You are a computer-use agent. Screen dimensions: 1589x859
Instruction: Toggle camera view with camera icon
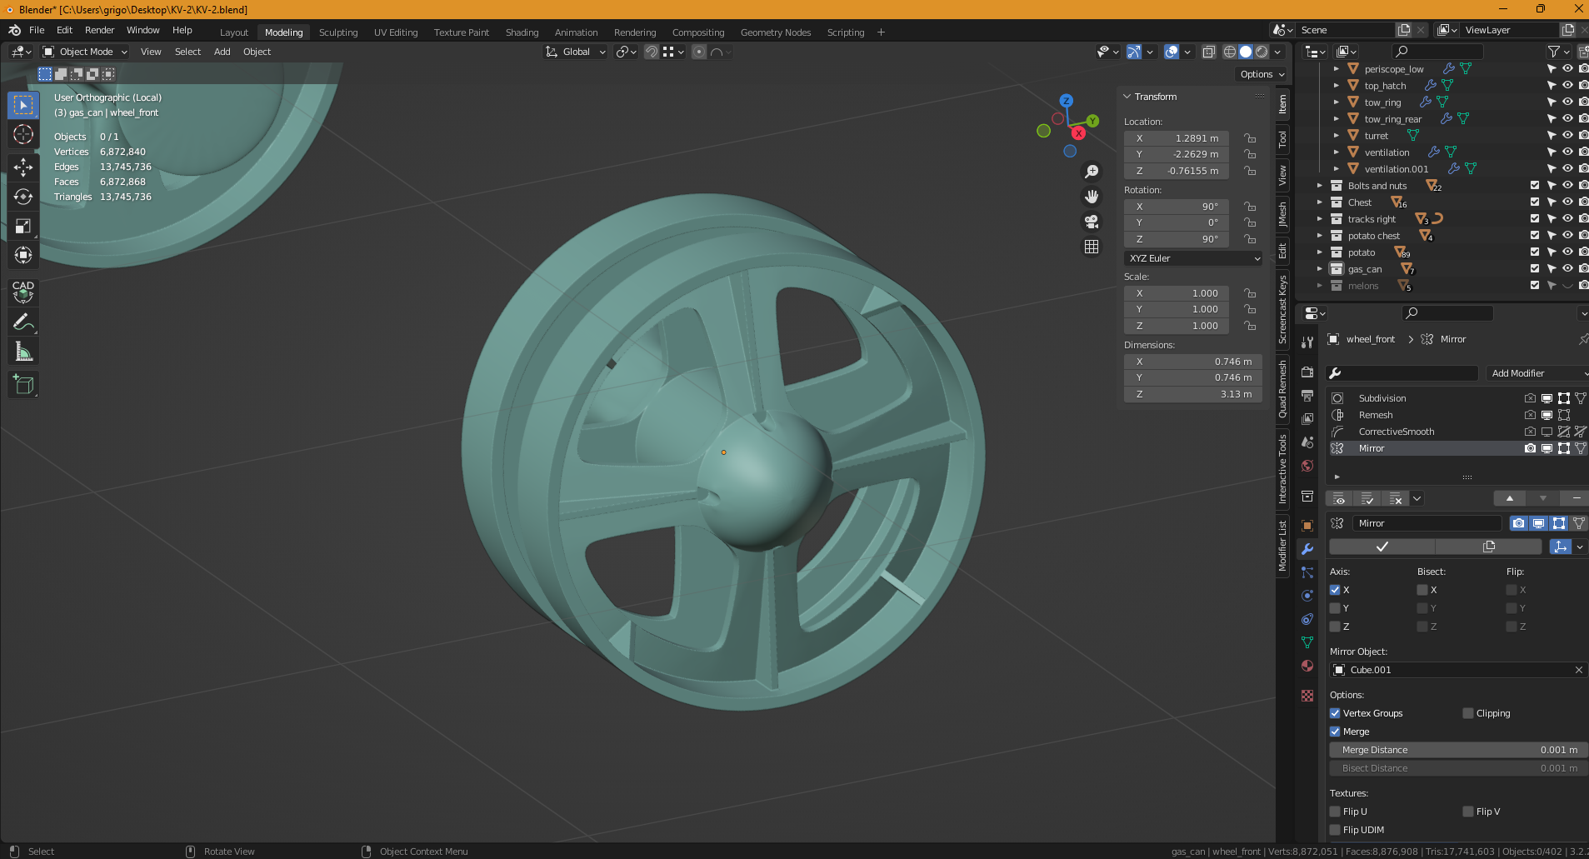pos(1092,222)
